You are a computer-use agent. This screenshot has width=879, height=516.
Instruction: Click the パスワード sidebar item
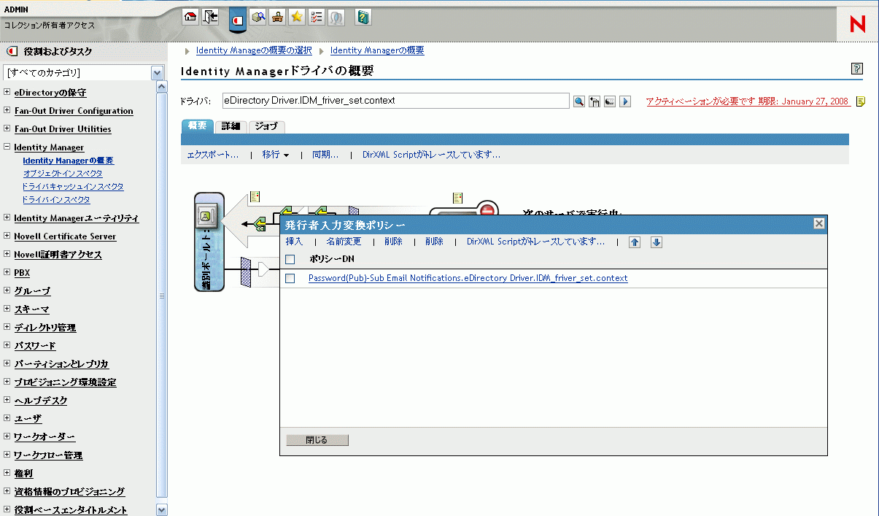click(x=35, y=346)
